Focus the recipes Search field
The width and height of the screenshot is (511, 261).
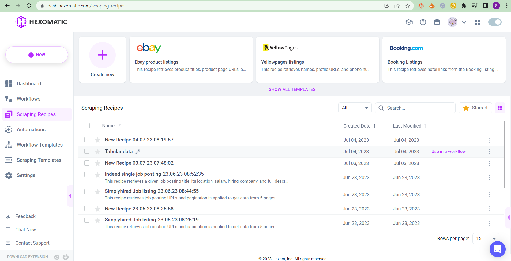pos(415,108)
